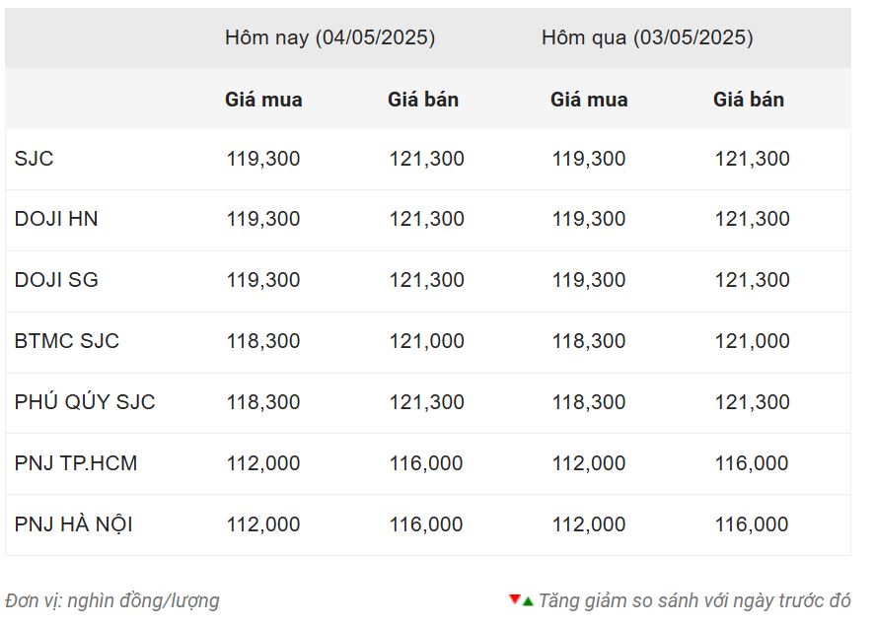Screen dimensions: 875x627
Task: Select the Hôm nay (04/05/2025) column header
Action: coord(329,37)
